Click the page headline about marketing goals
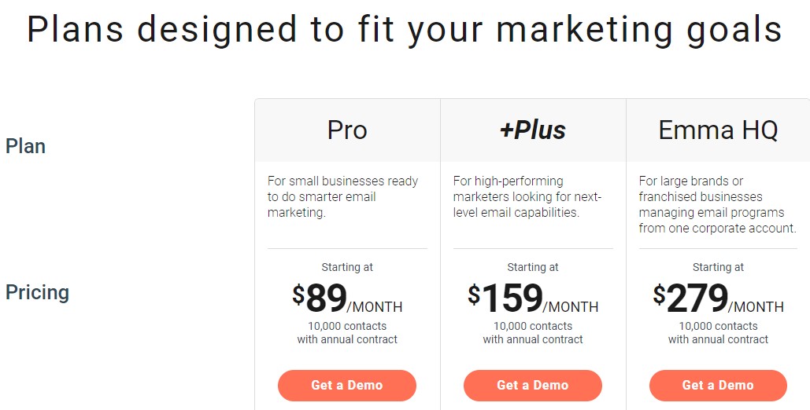This screenshot has width=810, height=410. (x=405, y=30)
